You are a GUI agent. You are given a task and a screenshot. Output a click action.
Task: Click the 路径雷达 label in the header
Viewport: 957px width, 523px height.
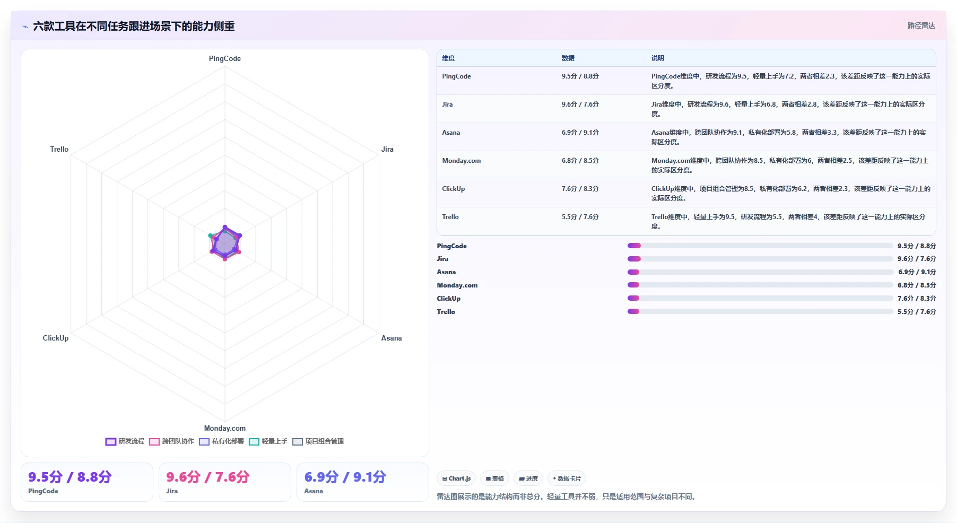(921, 25)
